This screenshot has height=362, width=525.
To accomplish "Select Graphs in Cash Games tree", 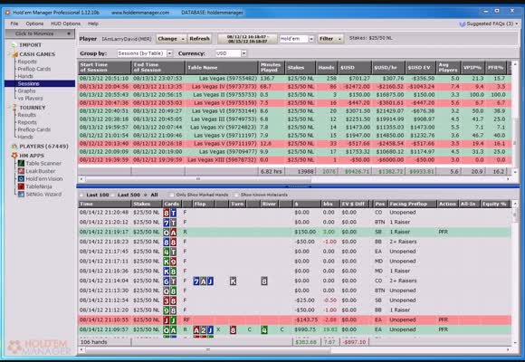I will pyautogui.click(x=26, y=91).
